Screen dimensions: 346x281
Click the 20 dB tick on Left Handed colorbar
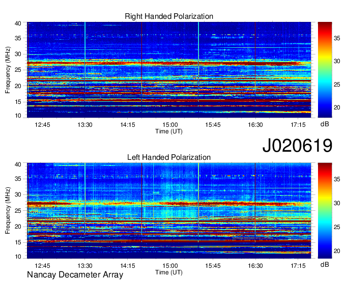point(337,251)
